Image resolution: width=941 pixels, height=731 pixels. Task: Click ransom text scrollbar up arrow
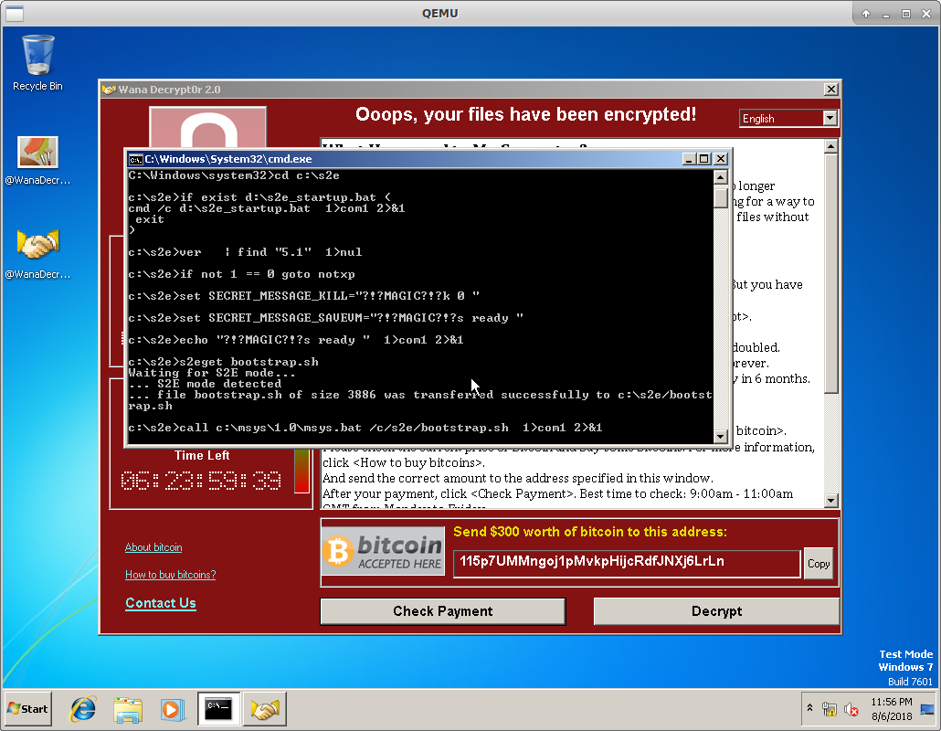[x=831, y=146]
